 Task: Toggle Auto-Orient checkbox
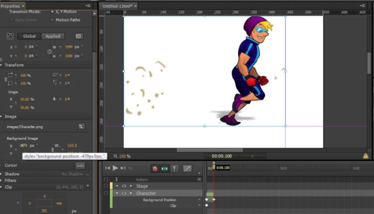point(11,20)
